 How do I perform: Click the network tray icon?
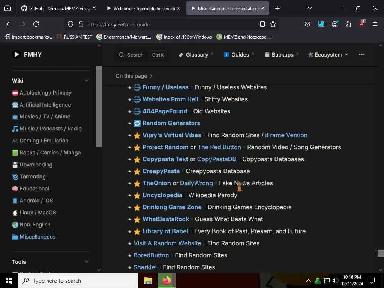coord(327,280)
